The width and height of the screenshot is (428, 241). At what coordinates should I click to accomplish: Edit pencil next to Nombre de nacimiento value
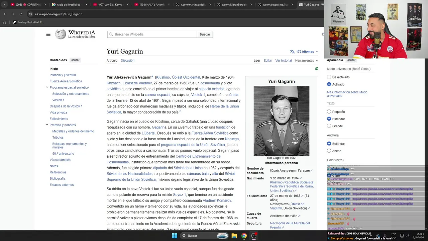pyautogui.click(x=312, y=171)
